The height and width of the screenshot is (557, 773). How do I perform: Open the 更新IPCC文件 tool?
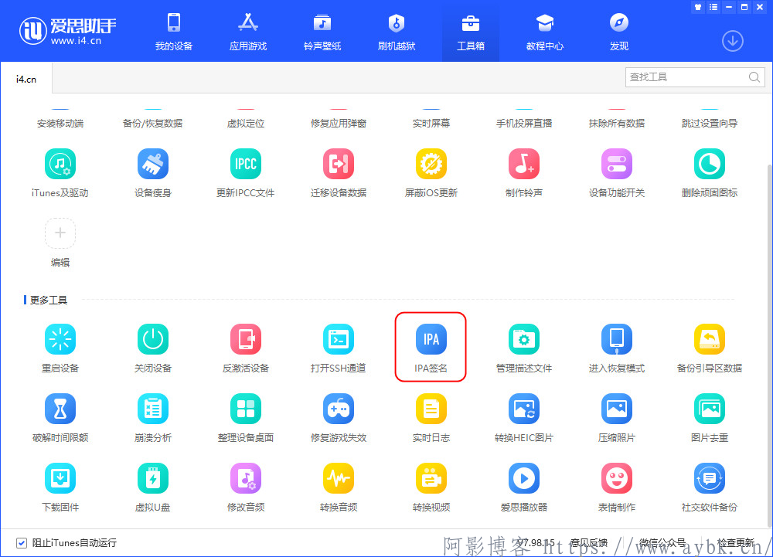[x=245, y=165]
